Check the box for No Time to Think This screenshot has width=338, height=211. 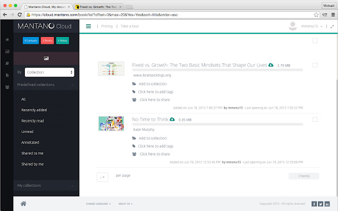[x=315, y=120]
